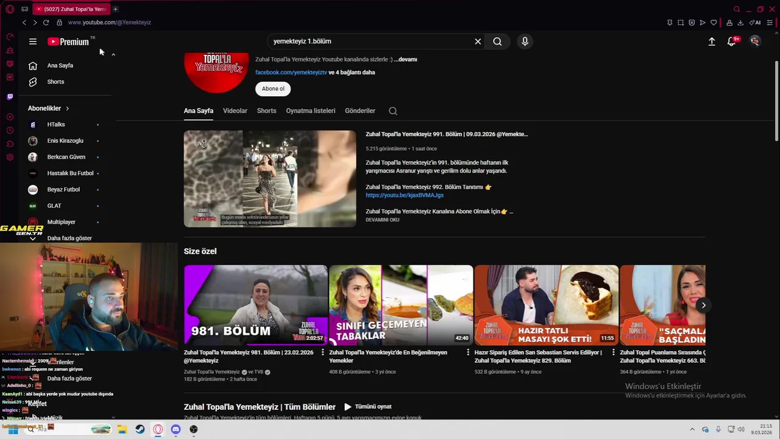Viewport: 780px width, 439px height.
Task: Open the workspaces icon beside the tab
Action: (x=24, y=9)
